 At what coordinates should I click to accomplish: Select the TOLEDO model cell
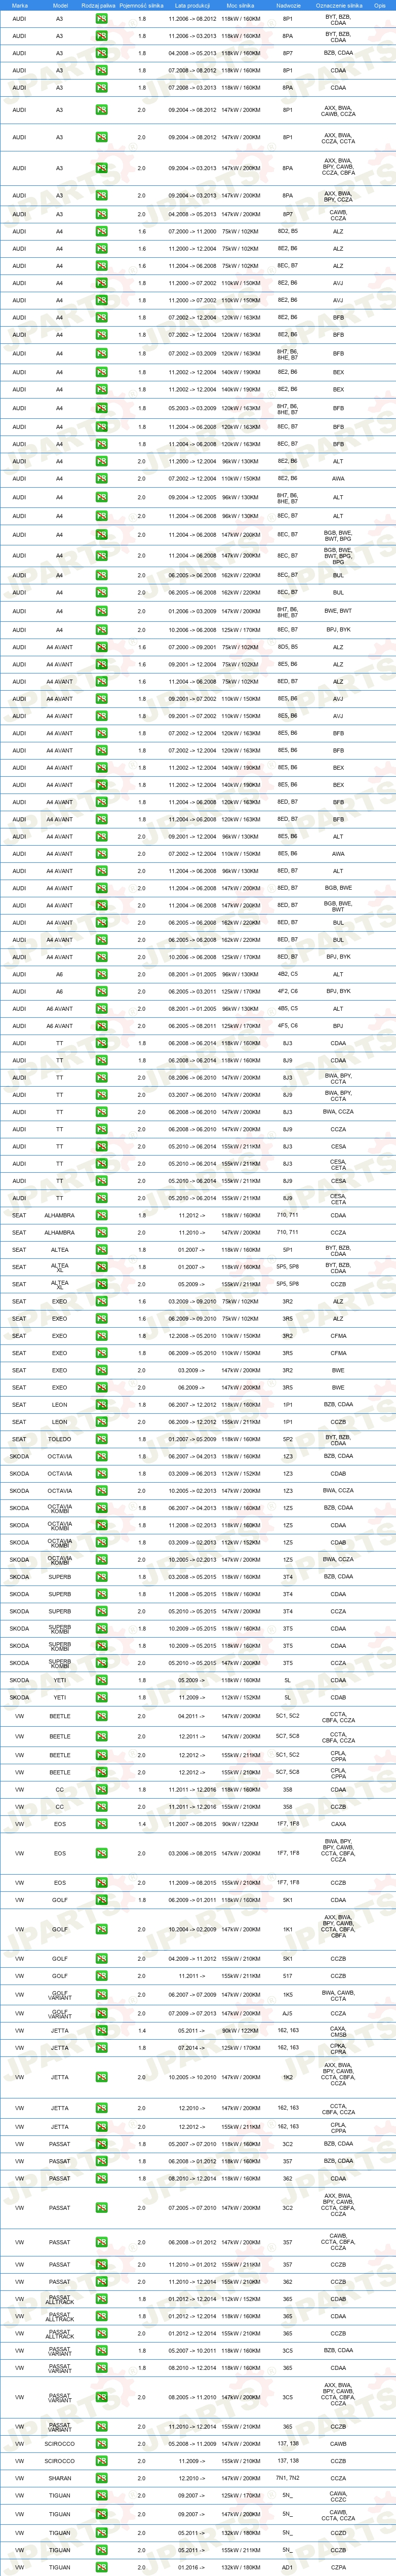59,1439
